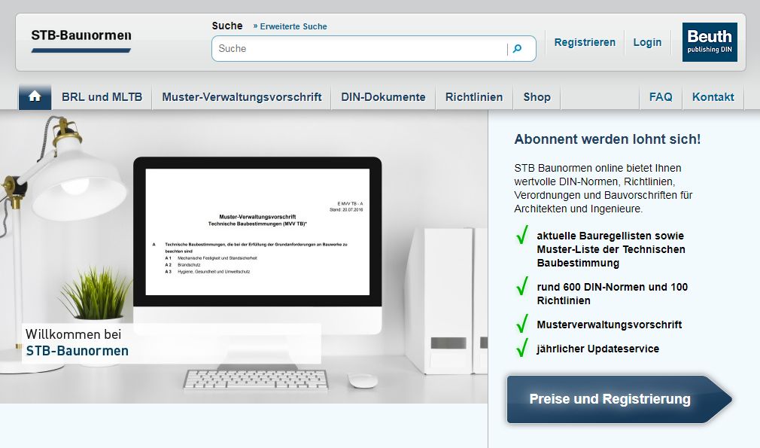Viewport: 760px width, 448px height.
Task: Click the intro paragraph 'STB Baunormen online bietet'
Action: click(603, 188)
